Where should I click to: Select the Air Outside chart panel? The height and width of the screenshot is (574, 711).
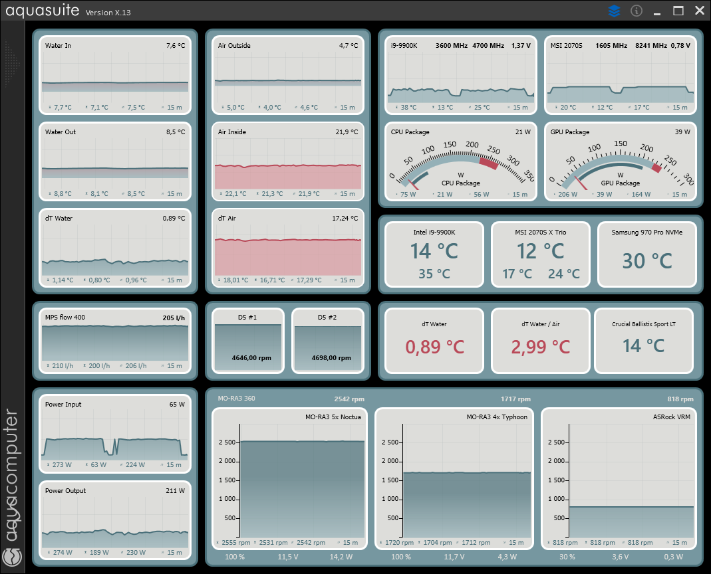pos(288,76)
